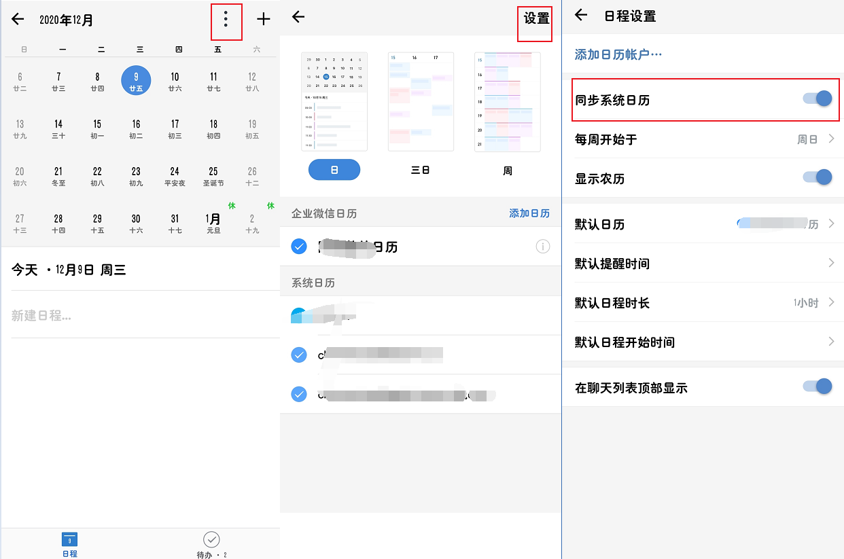
Task: Open 默认日程时长 chevron
Action: pos(831,302)
